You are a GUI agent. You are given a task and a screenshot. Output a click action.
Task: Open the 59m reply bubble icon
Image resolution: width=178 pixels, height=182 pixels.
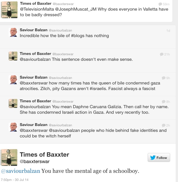tap(160, 4)
